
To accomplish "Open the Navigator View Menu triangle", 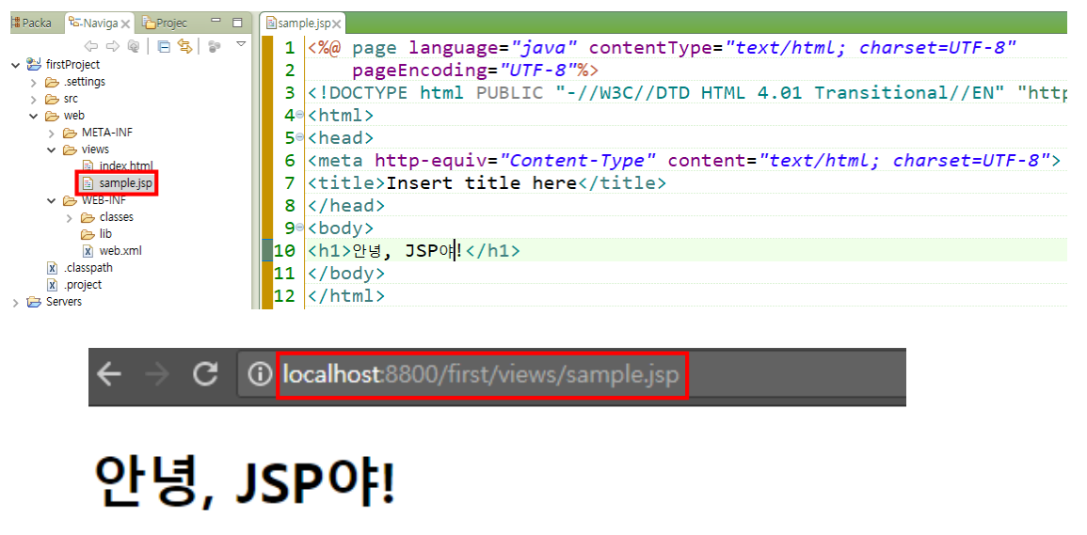I will coord(241,44).
